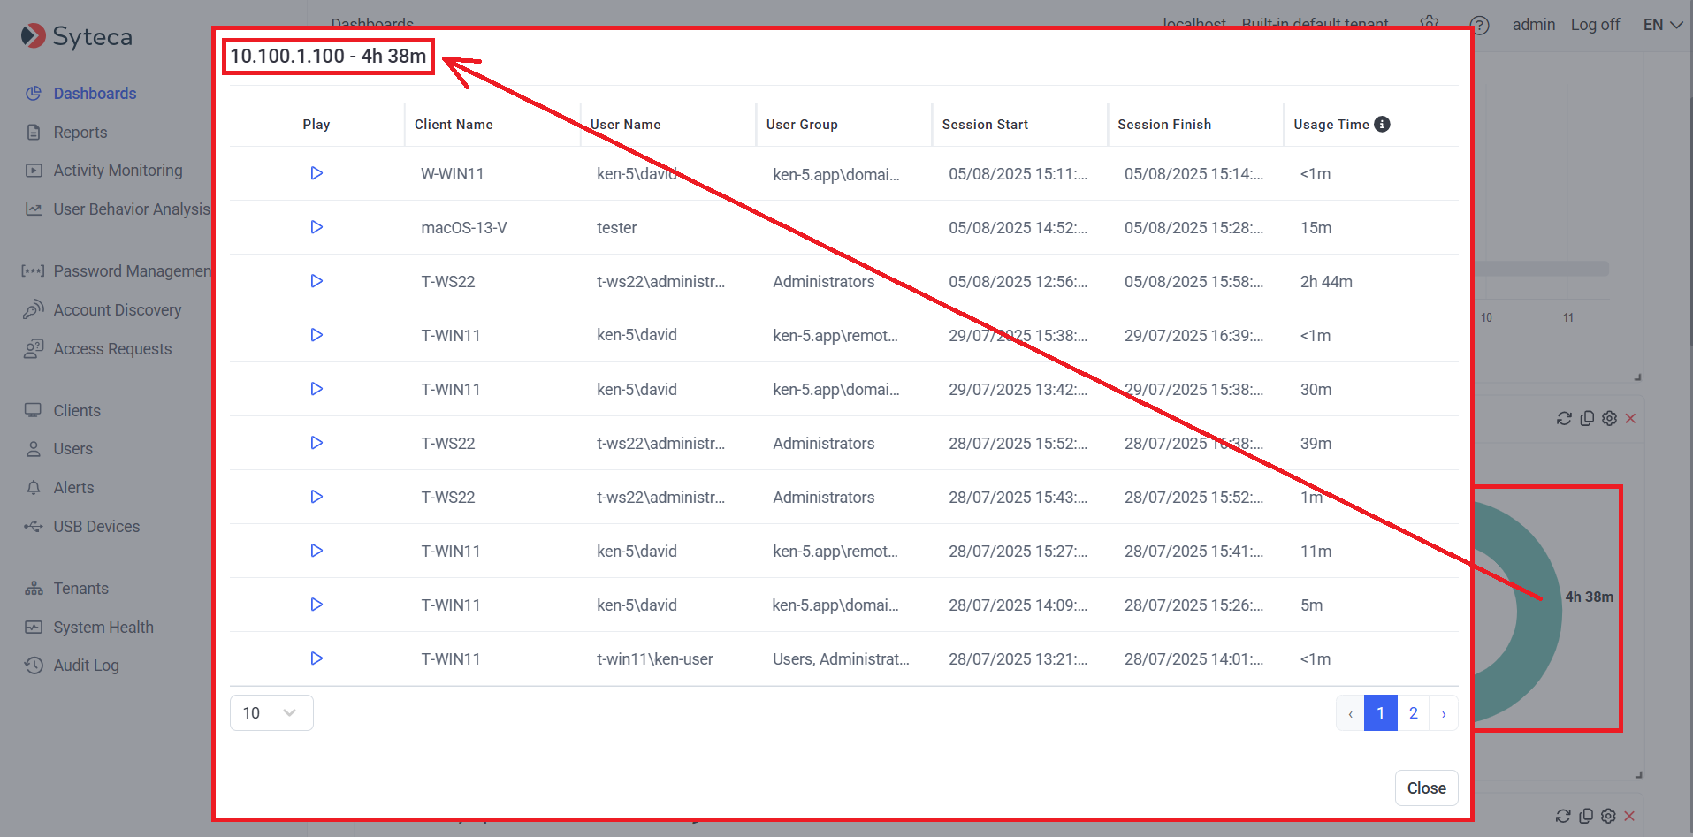Open the rows-per-page dropdown showing 10
Viewport: 1693px width, 837px height.
pyautogui.click(x=271, y=713)
